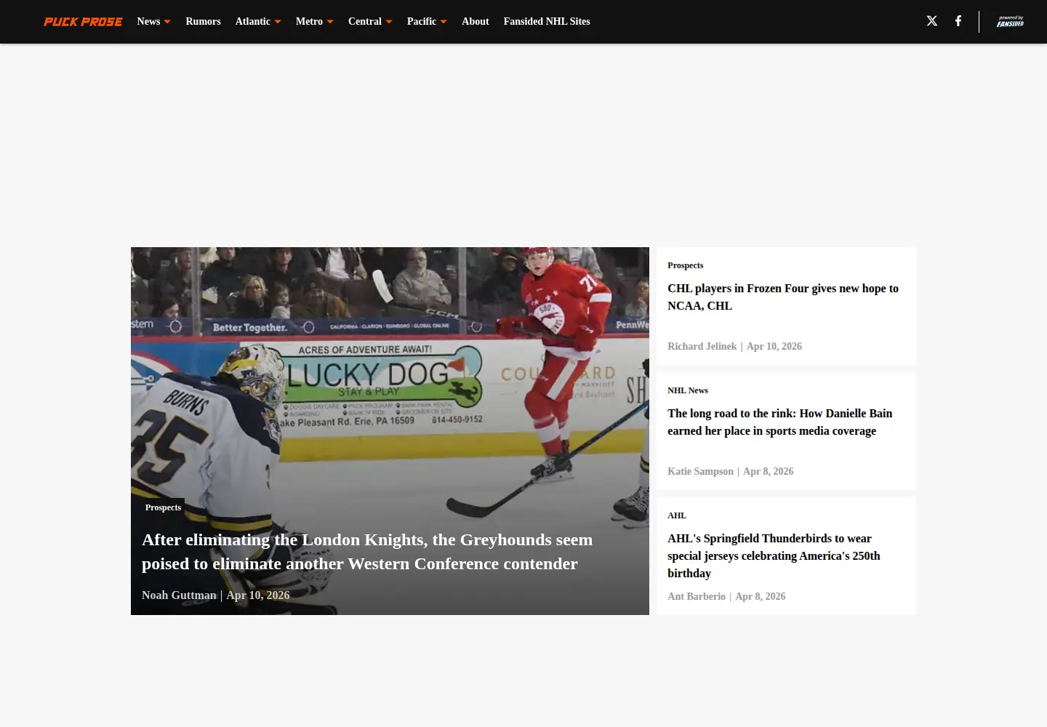Expand the News dropdown menu
The height and width of the screenshot is (727, 1047).
[153, 22]
